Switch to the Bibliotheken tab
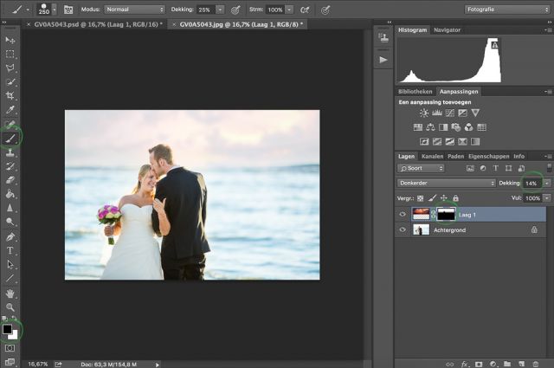 [415, 92]
